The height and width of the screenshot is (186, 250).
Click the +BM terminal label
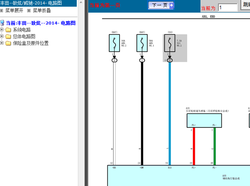[x=142, y=168]
